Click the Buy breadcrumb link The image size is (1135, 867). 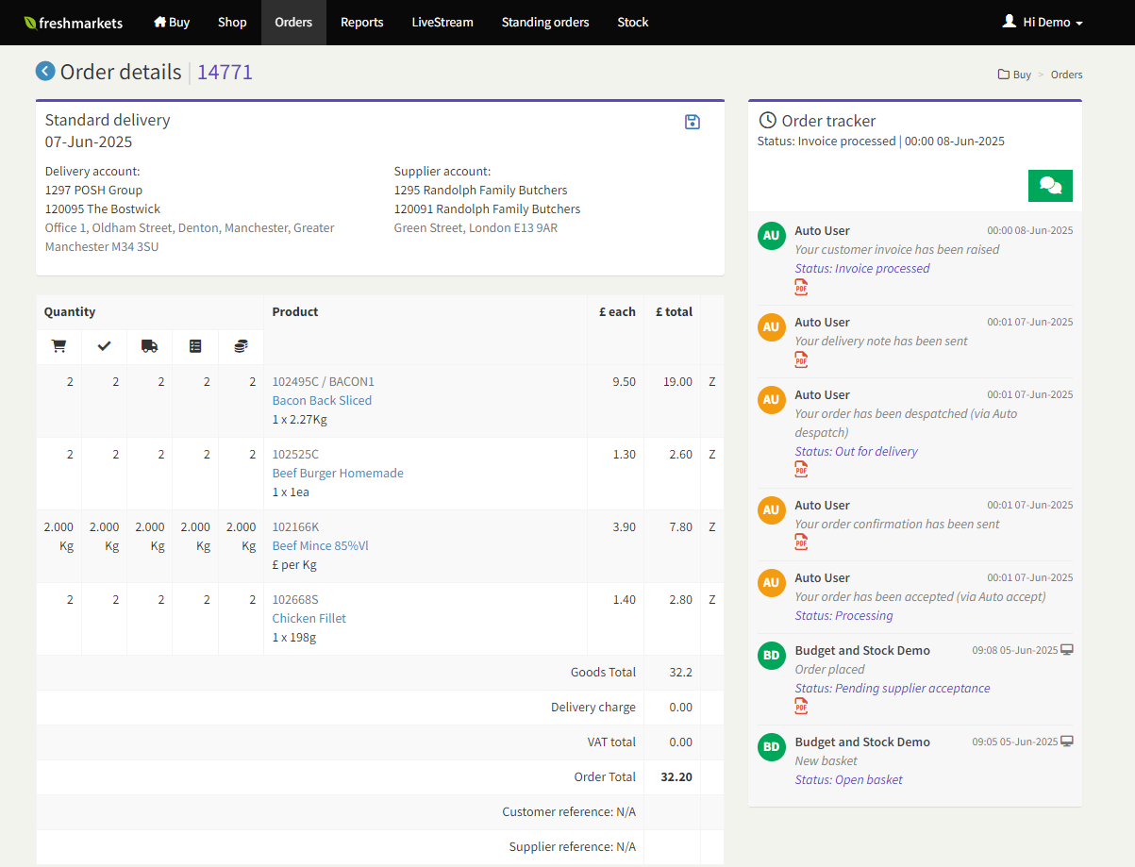(1023, 75)
